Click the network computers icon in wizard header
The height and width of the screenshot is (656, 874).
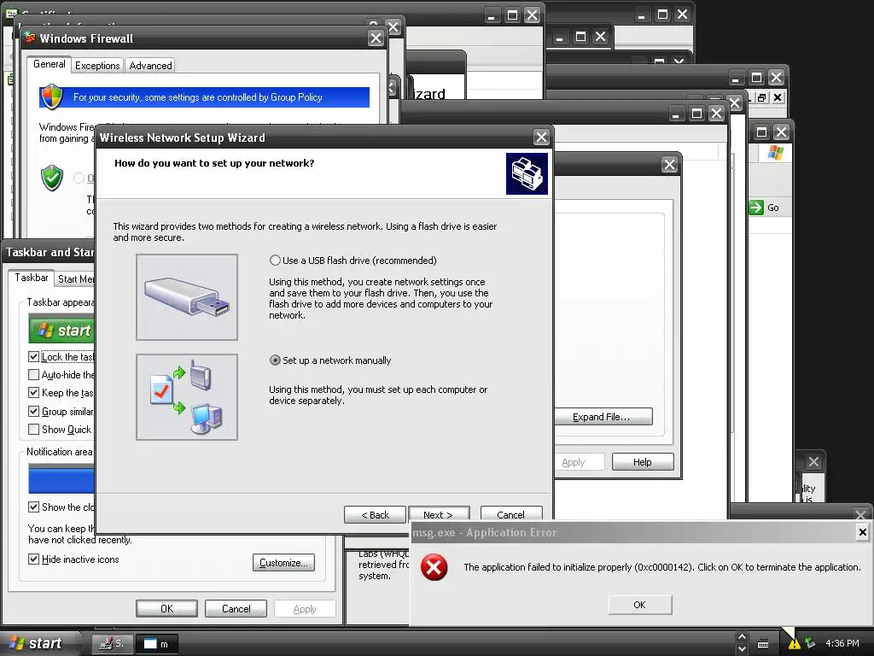(x=527, y=173)
